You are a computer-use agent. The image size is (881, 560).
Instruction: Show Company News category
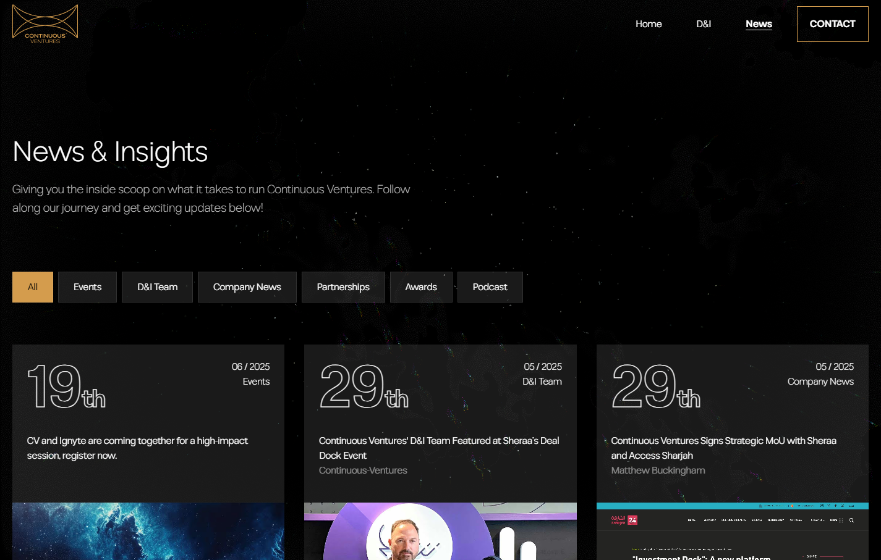click(247, 287)
